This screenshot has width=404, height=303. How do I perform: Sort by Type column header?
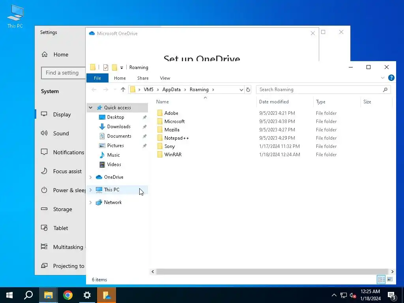click(320, 102)
